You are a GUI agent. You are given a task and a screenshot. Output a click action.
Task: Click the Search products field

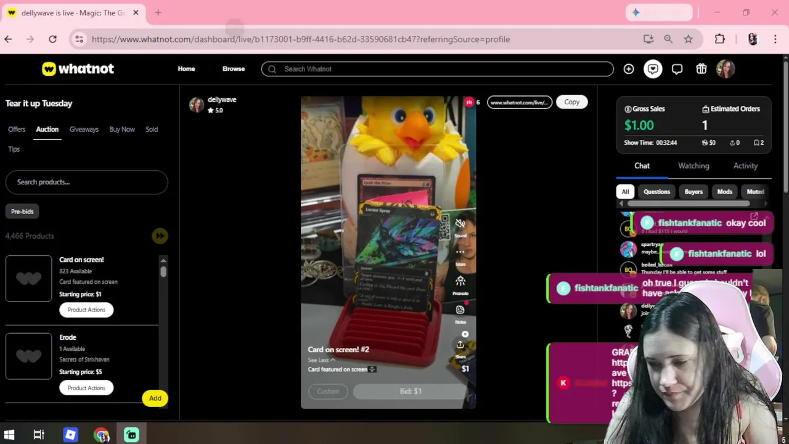pos(86,182)
